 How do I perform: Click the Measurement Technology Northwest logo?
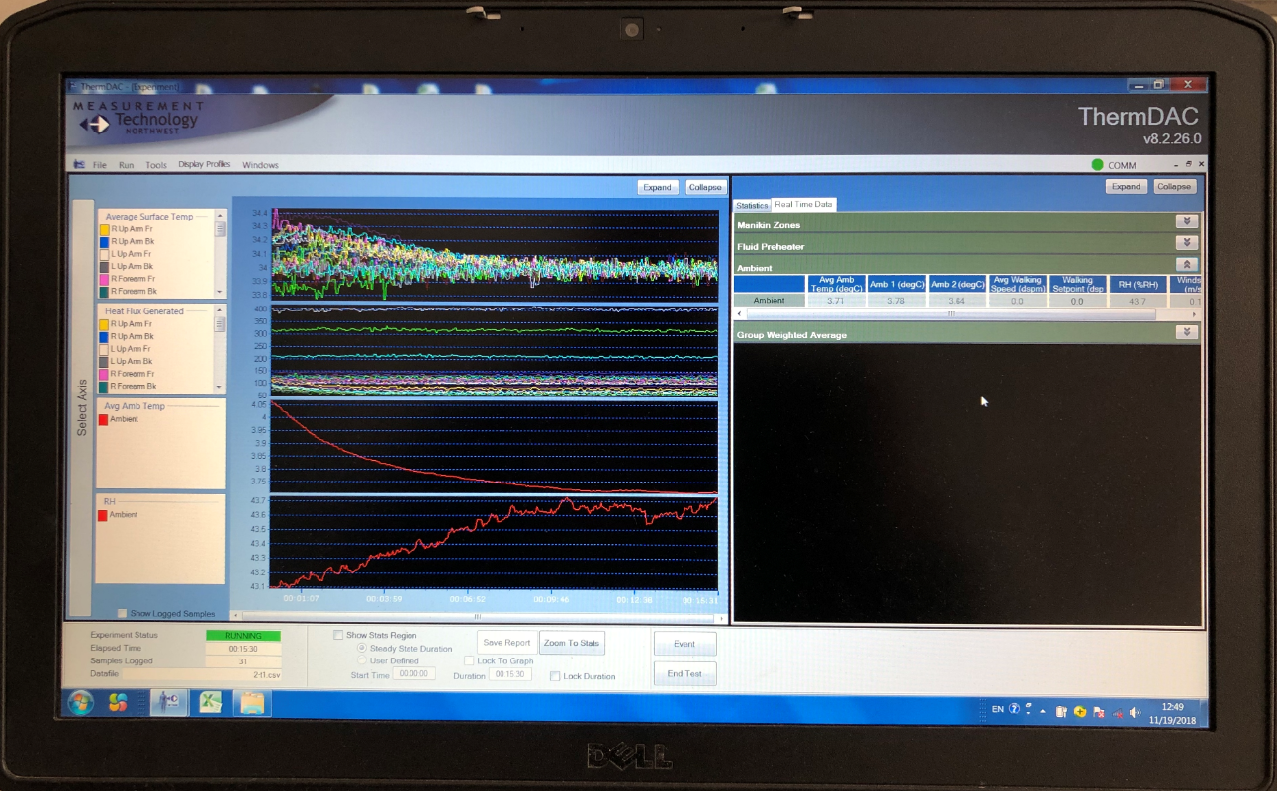[x=138, y=119]
